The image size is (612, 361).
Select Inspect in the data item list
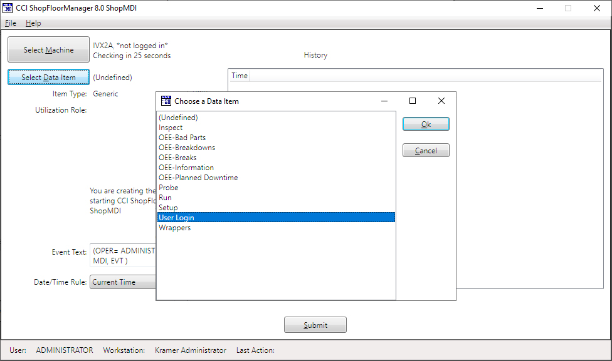pos(276,128)
